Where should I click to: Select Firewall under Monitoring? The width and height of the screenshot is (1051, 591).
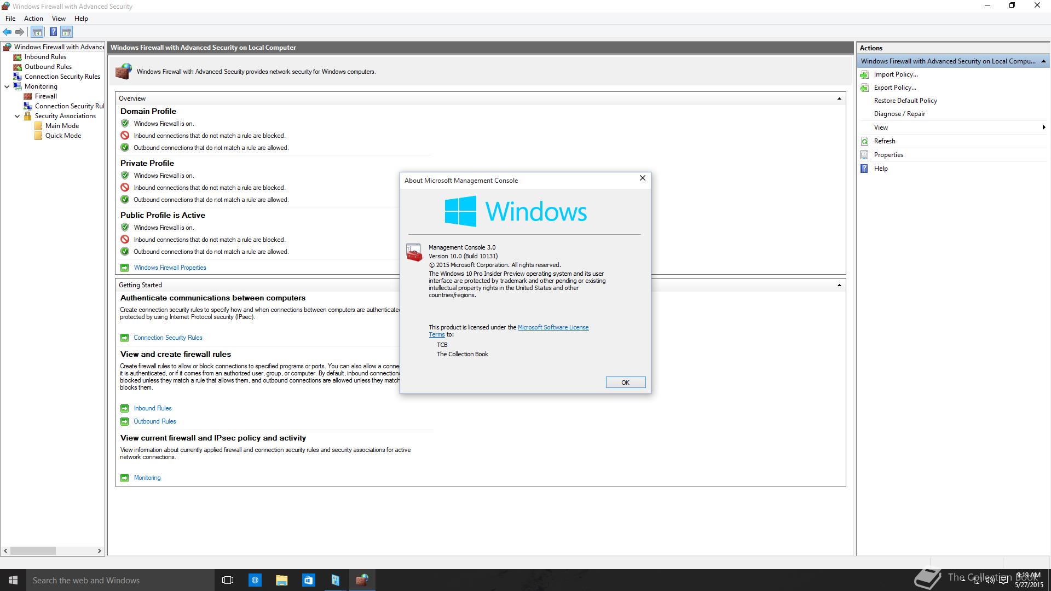[45, 96]
